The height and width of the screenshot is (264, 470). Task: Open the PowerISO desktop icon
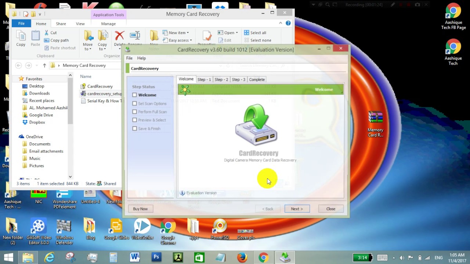coord(220,229)
